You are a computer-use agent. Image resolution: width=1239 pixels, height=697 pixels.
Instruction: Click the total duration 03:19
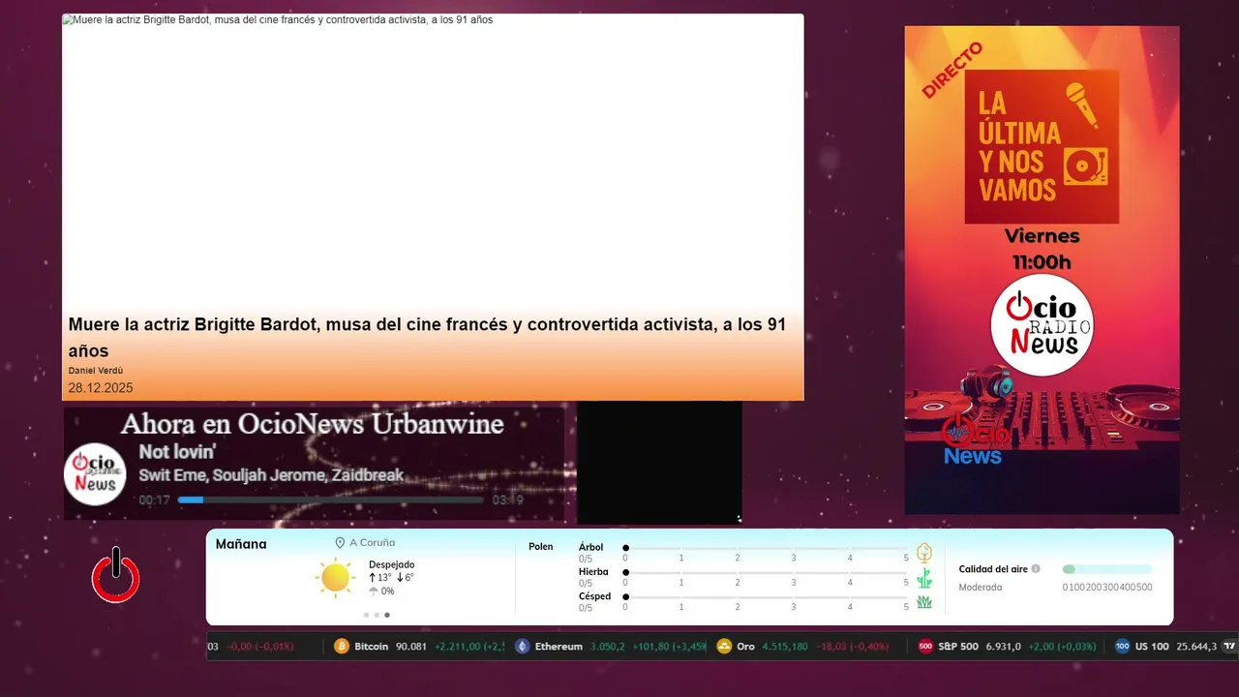[507, 500]
